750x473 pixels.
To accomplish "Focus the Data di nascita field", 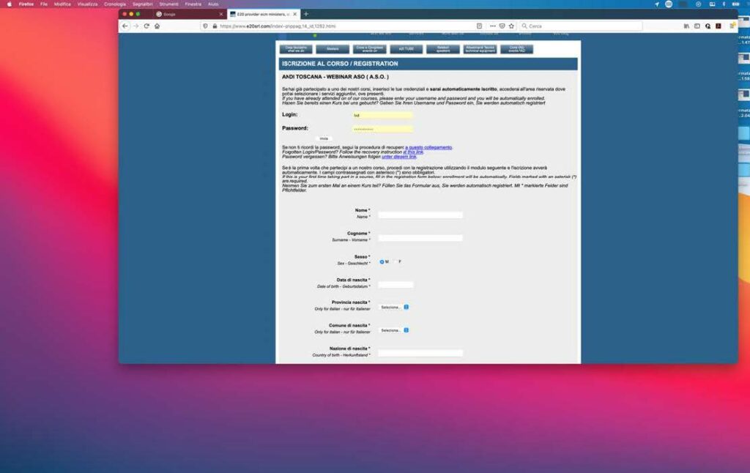I will pos(396,285).
